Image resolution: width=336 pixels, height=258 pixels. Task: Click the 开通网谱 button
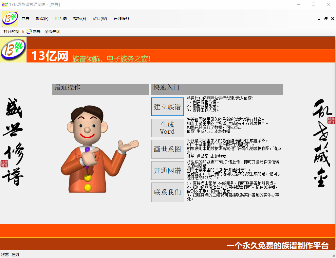[168, 170]
